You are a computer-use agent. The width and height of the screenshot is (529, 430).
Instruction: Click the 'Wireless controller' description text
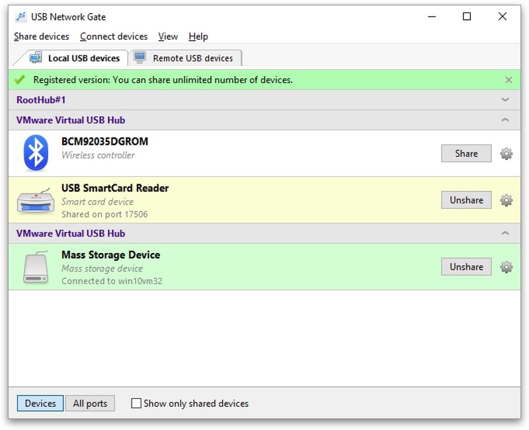(98, 155)
